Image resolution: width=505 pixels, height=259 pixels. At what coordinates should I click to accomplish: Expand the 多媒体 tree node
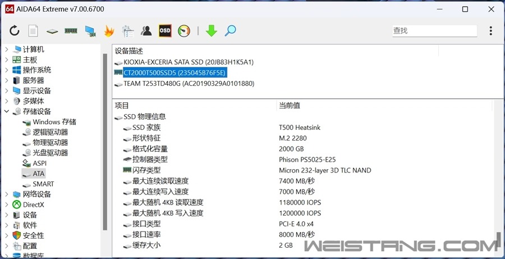6,101
